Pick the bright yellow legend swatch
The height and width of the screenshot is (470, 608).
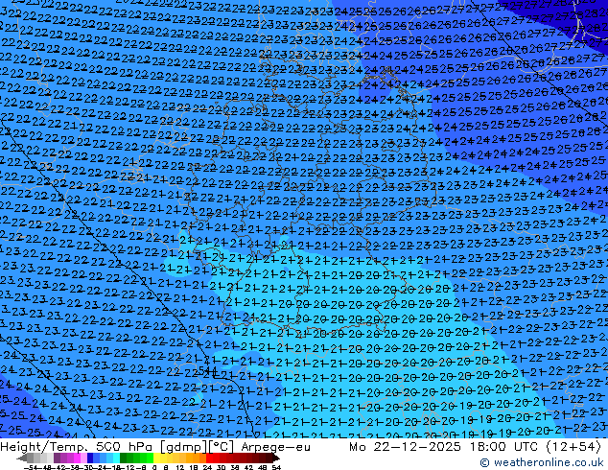pos(156,458)
